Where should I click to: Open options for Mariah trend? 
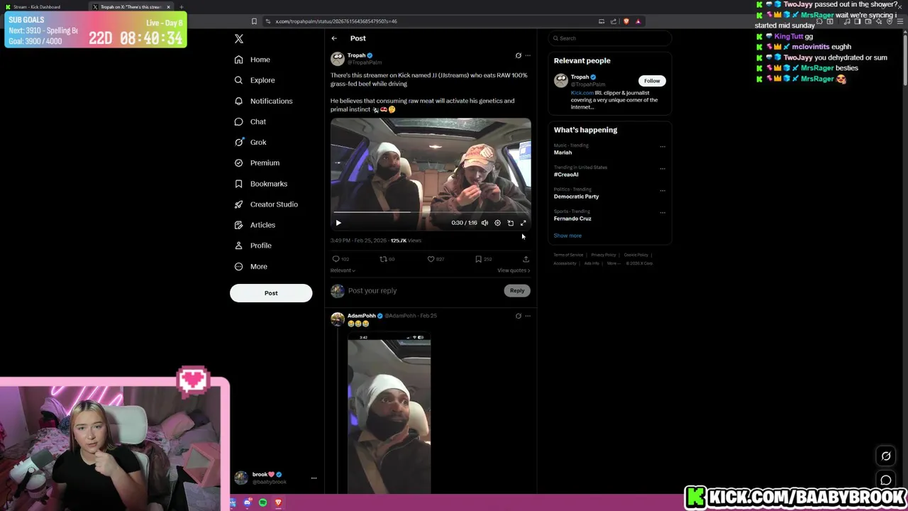point(663,147)
